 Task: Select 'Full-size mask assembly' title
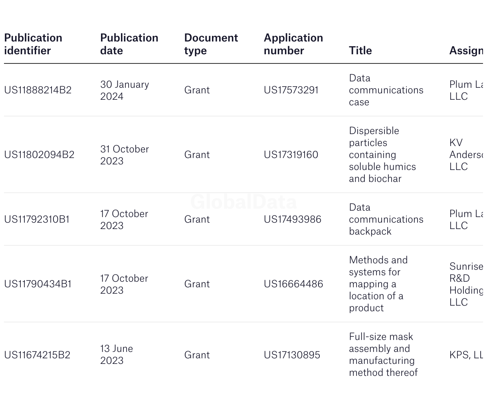[383, 355]
